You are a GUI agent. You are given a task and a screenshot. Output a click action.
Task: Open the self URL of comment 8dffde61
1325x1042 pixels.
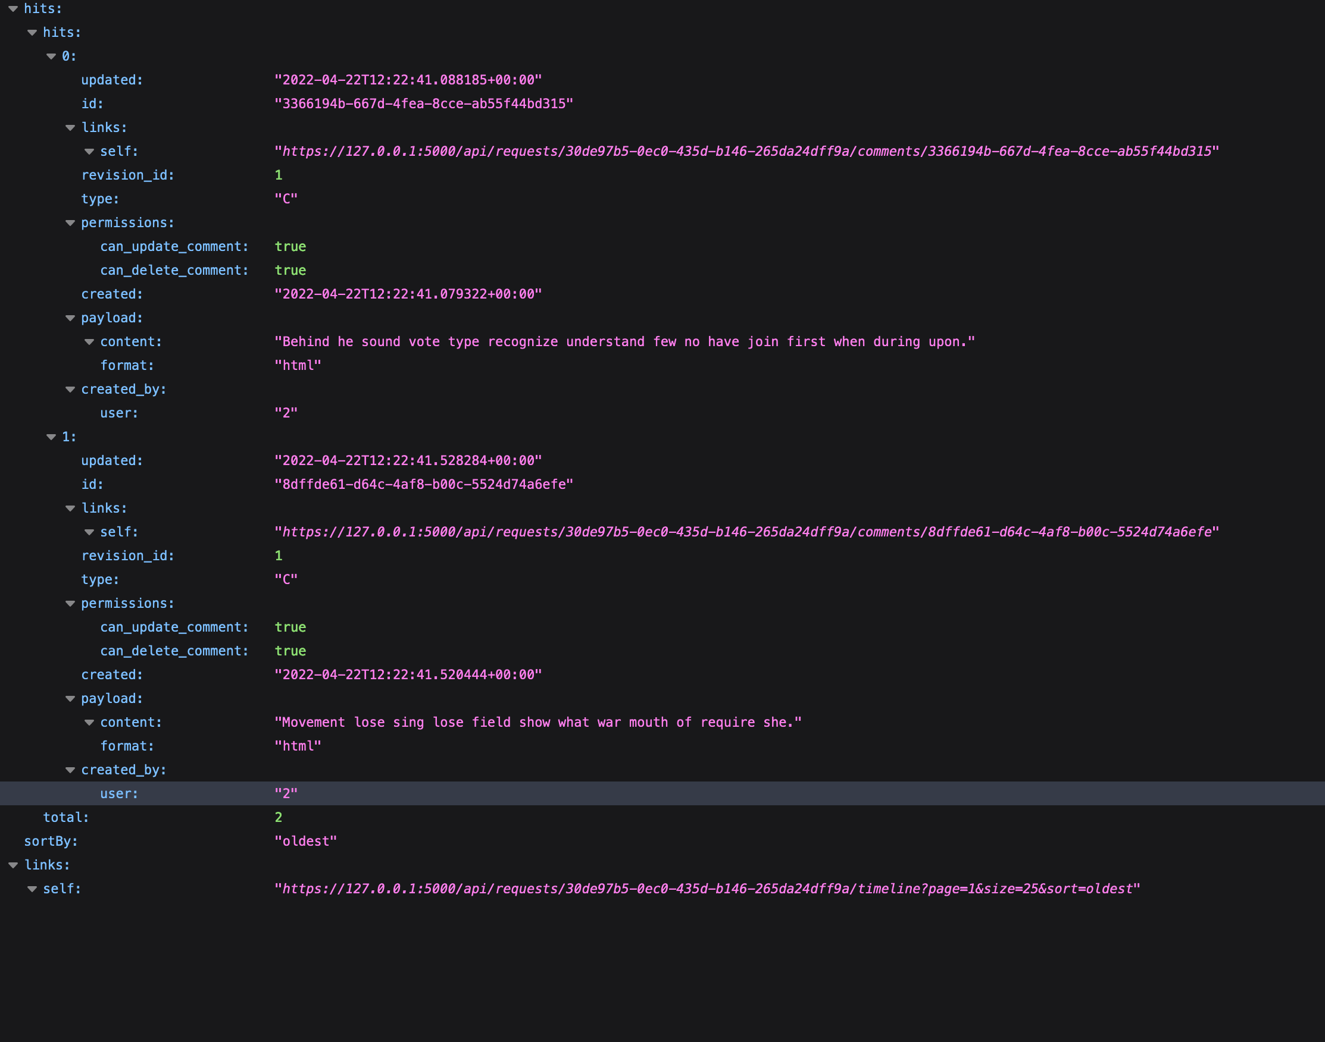pyautogui.click(x=745, y=531)
